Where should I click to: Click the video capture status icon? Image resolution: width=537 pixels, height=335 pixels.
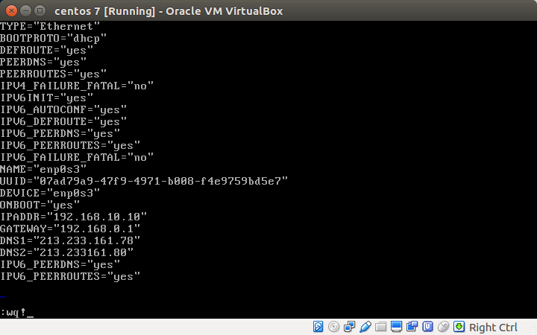(412, 327)
